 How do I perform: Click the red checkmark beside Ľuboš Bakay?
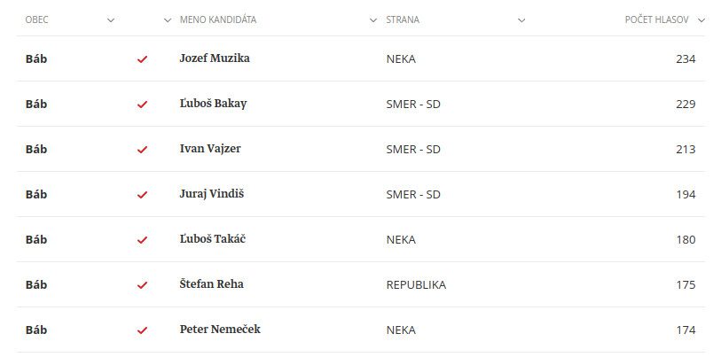142,105
